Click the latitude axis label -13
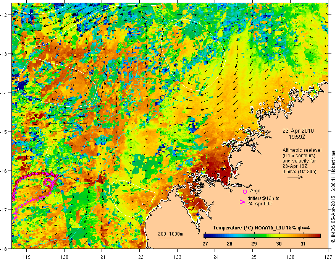 click(x=5, y=54)
